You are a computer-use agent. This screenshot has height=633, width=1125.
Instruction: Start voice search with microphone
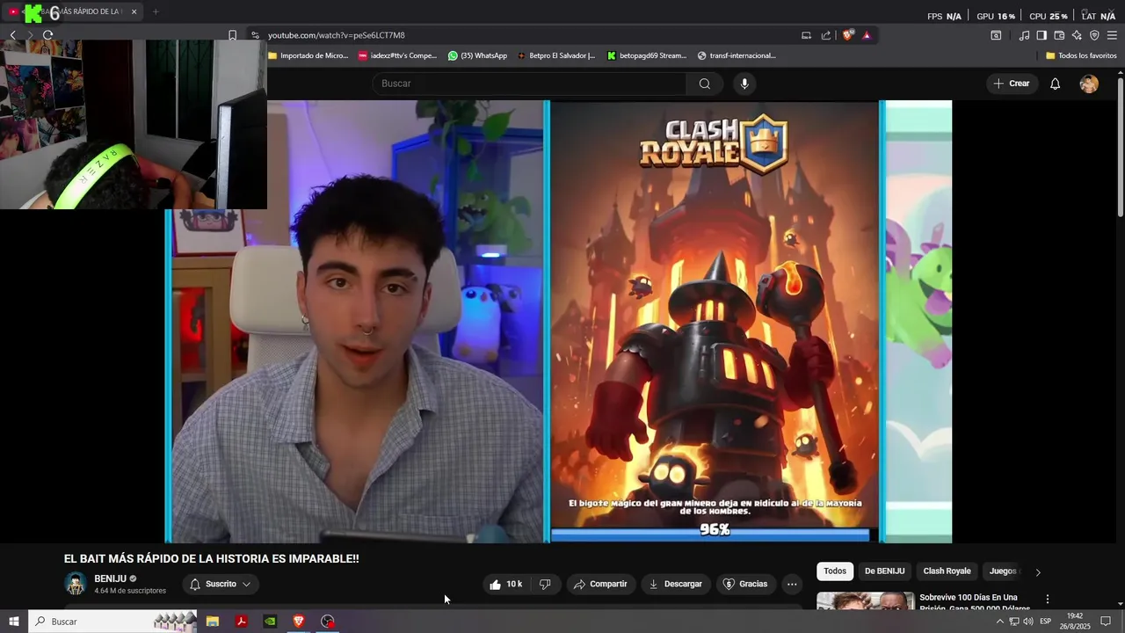tap(744, 84)
